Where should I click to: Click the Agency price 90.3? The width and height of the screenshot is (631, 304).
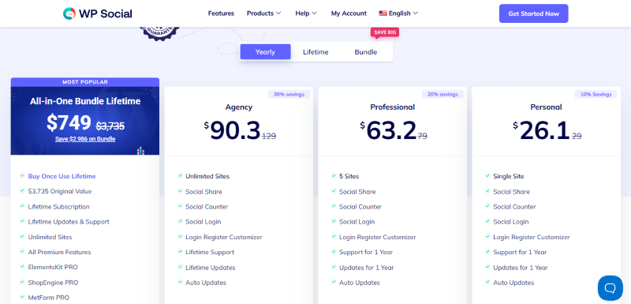tap(235, 131)
